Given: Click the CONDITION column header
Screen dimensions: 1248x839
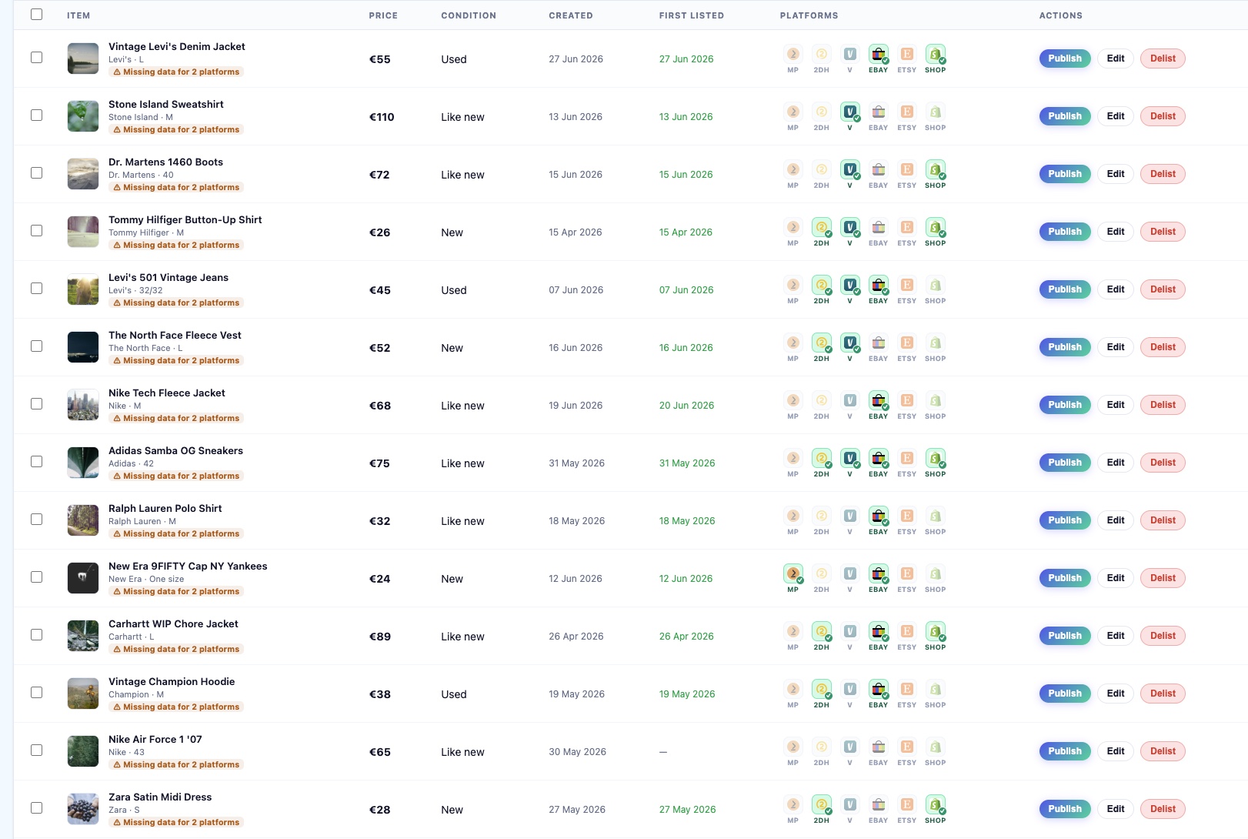Looking at the screenshot, I should pos(469,15).
